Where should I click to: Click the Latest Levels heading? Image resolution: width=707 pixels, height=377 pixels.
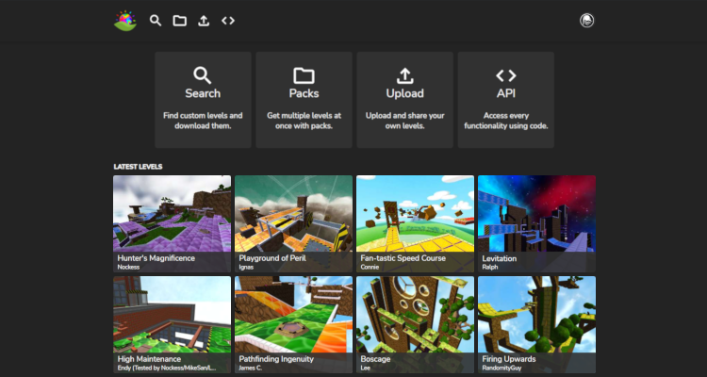click(x=138, y=167)
